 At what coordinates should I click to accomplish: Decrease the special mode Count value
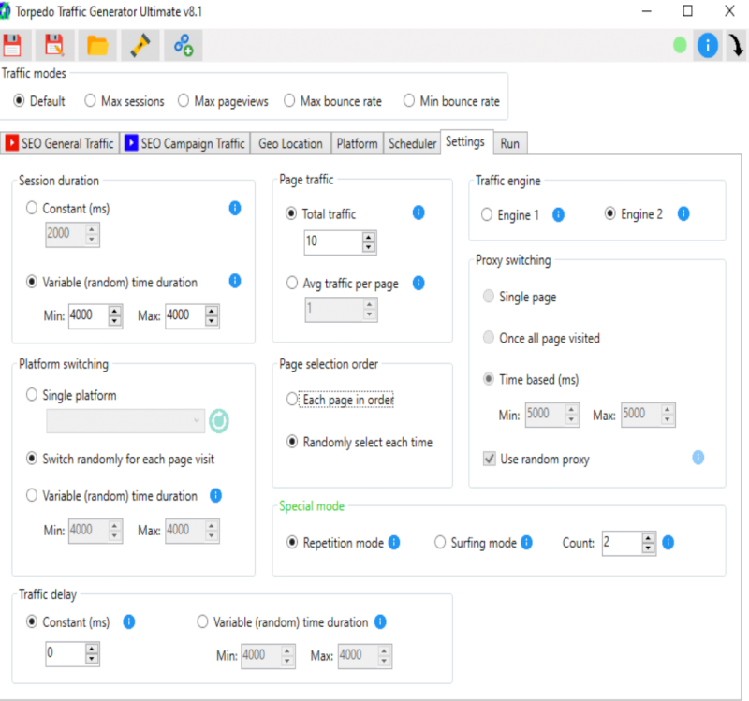point(649,548)
